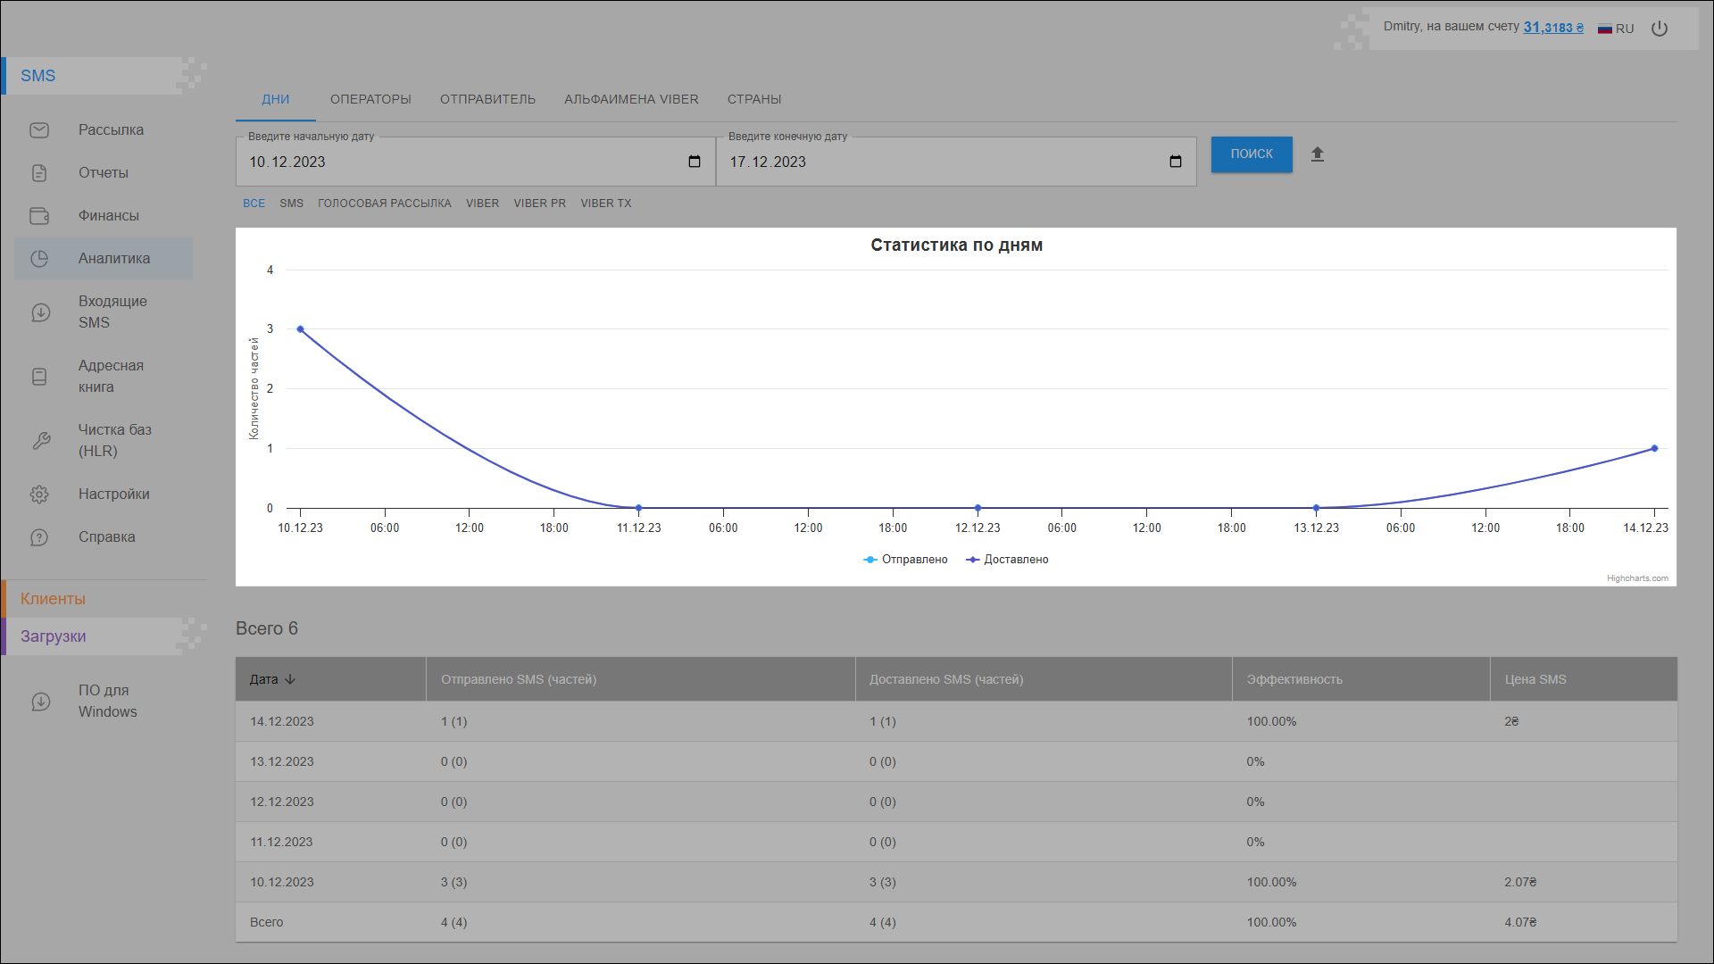Filter statistics by VIBER PR
The width and height of the screenshot is (1714, 964).
point(539,204)
